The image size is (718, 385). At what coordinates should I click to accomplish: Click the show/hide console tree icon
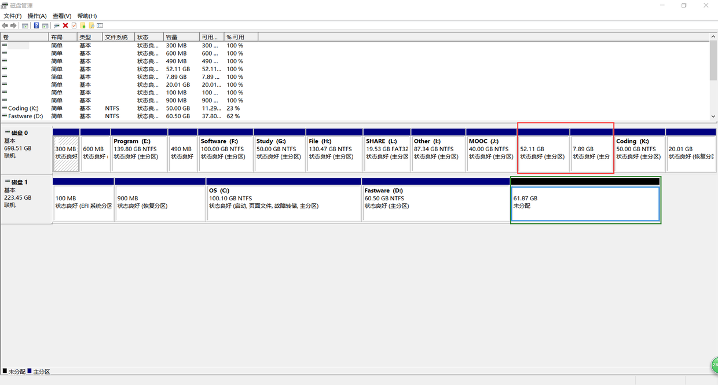pos(25,25)
